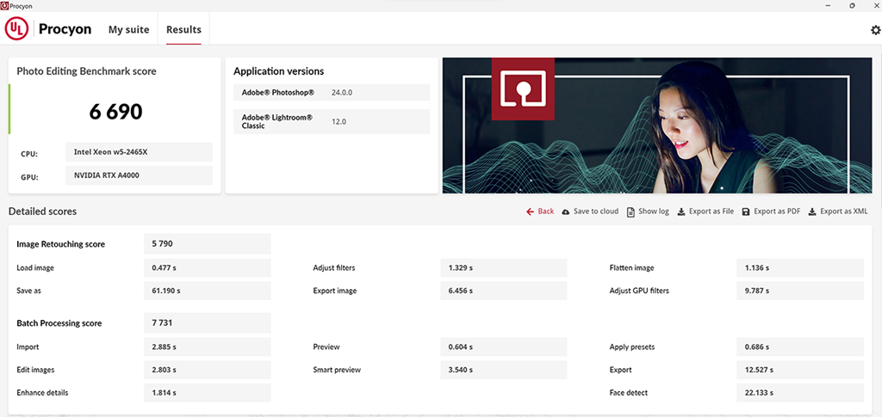Click Face detect time 22.133 s

click(x=800, y=393)
